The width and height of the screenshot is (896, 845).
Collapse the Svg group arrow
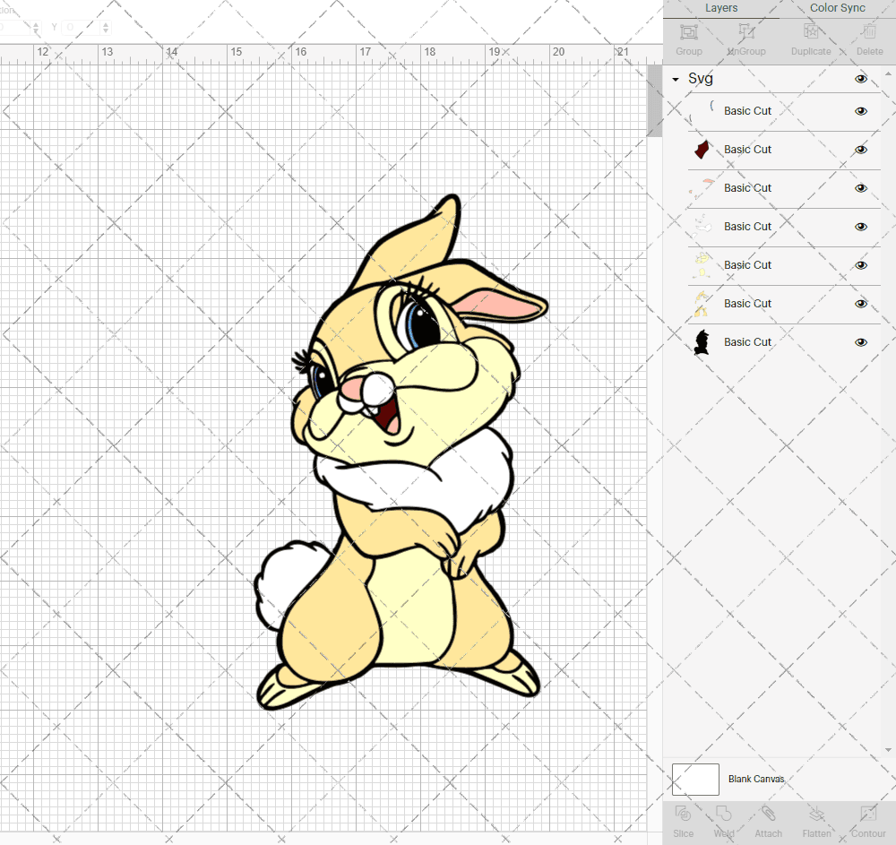(x=676, y=80)
